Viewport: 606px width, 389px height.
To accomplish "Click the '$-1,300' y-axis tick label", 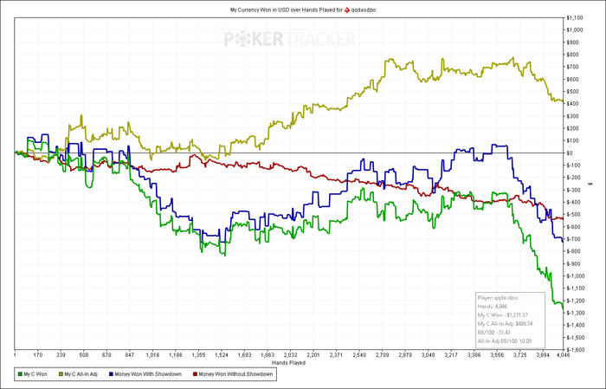I will click(x=575, y=313).
